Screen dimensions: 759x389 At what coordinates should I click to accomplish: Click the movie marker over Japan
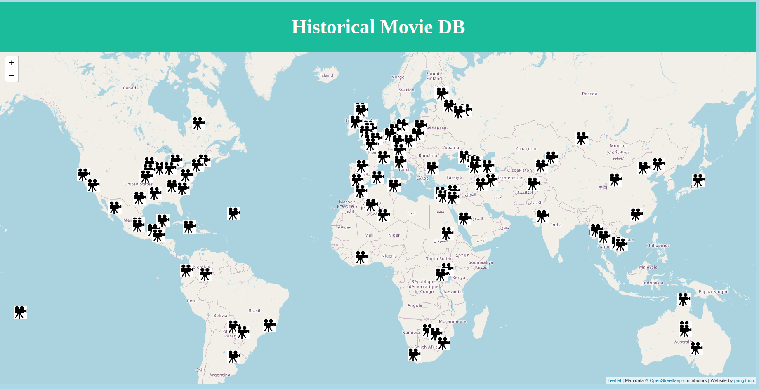click(698, 180)
